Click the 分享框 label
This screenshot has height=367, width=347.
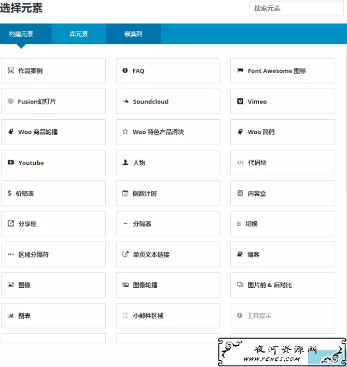coord(27,224)
